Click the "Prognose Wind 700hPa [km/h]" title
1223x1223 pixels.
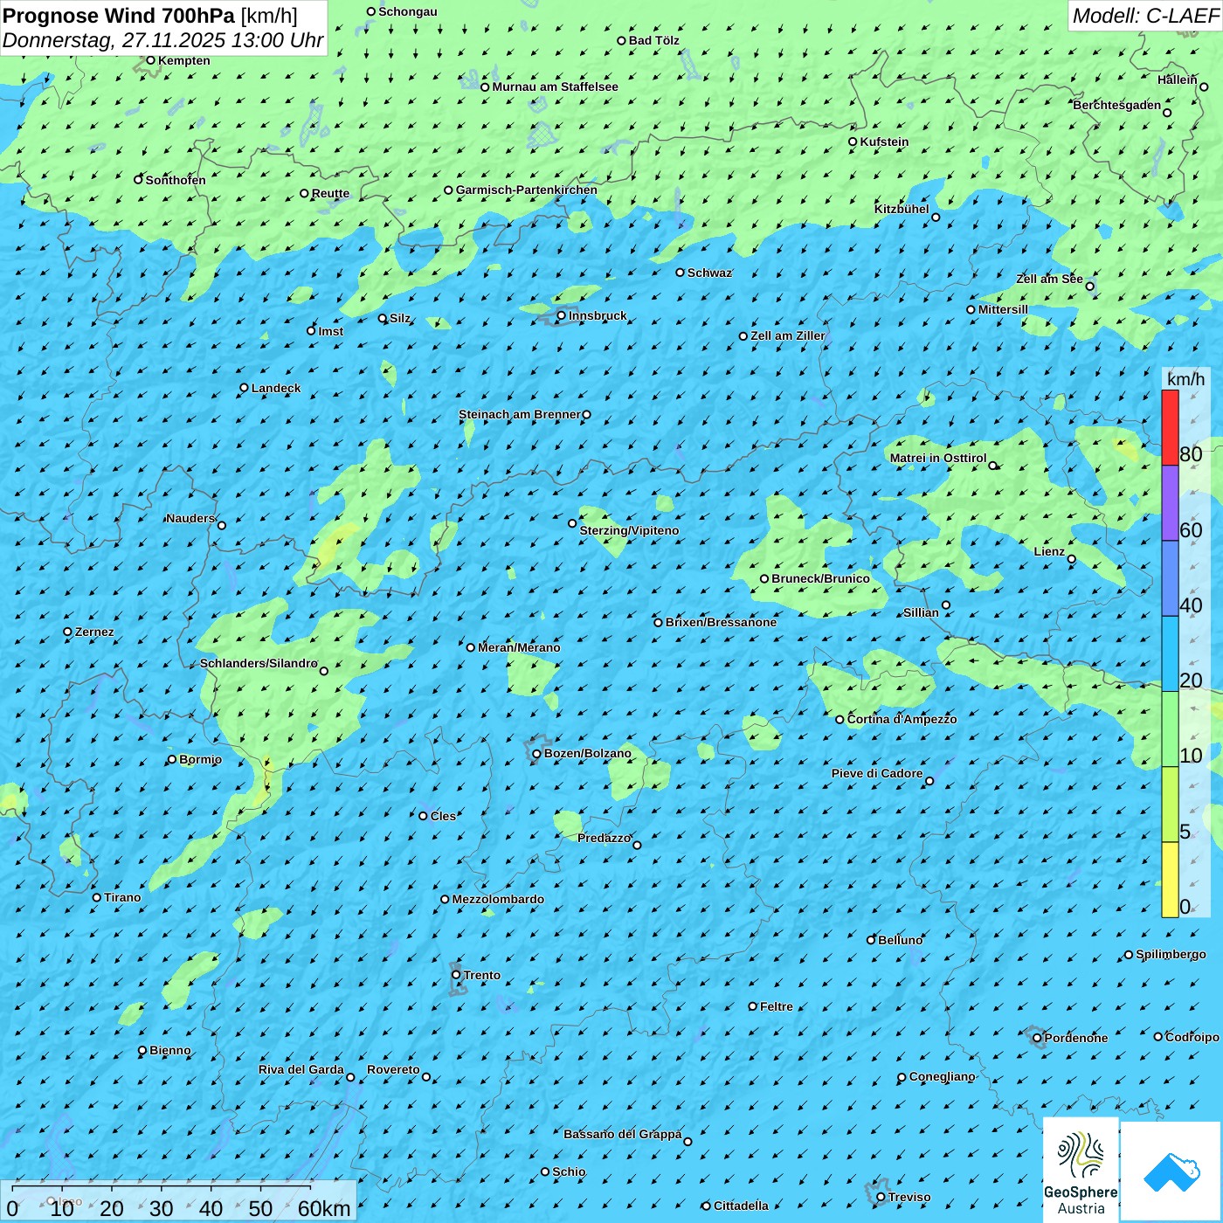point(150,15)
